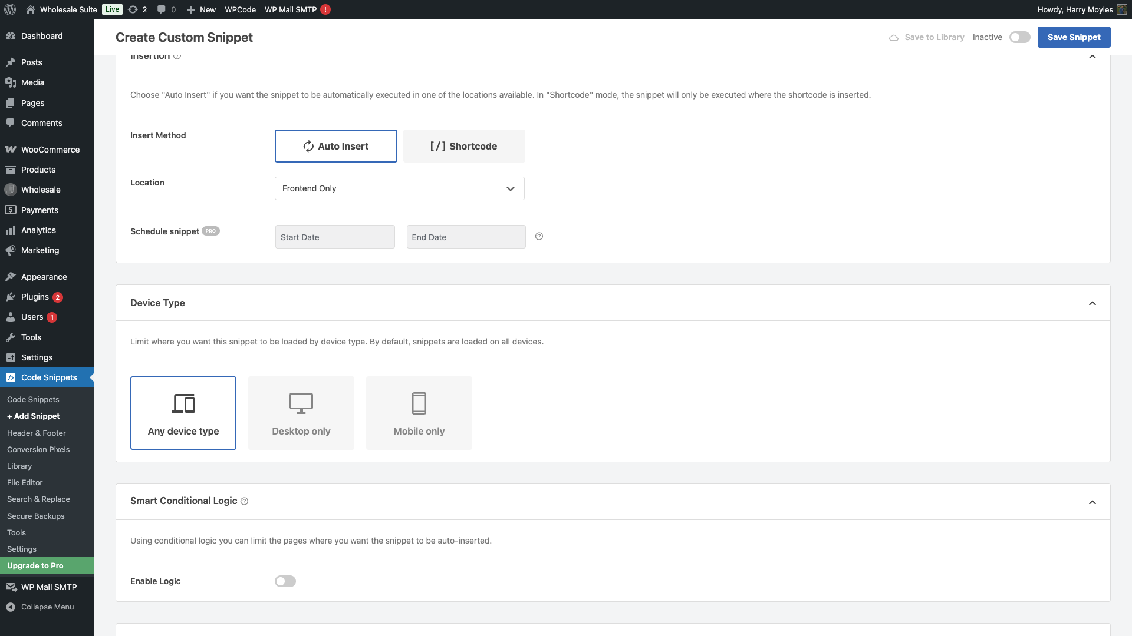Click the comments bubble icon
Image resolution: width=1132 pixels, height=636 pixels.
coord(161,9)
